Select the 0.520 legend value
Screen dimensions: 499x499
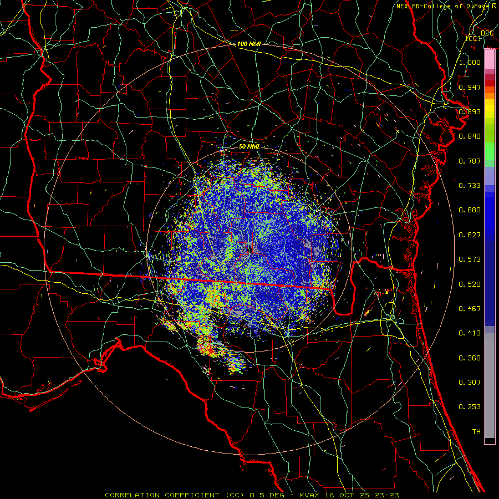(470, 284)
